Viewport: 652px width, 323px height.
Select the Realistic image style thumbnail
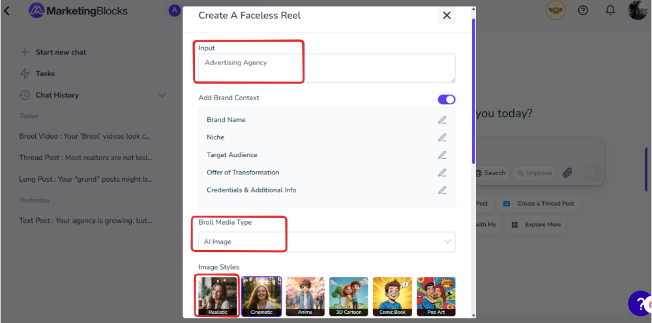pos(217,296)
